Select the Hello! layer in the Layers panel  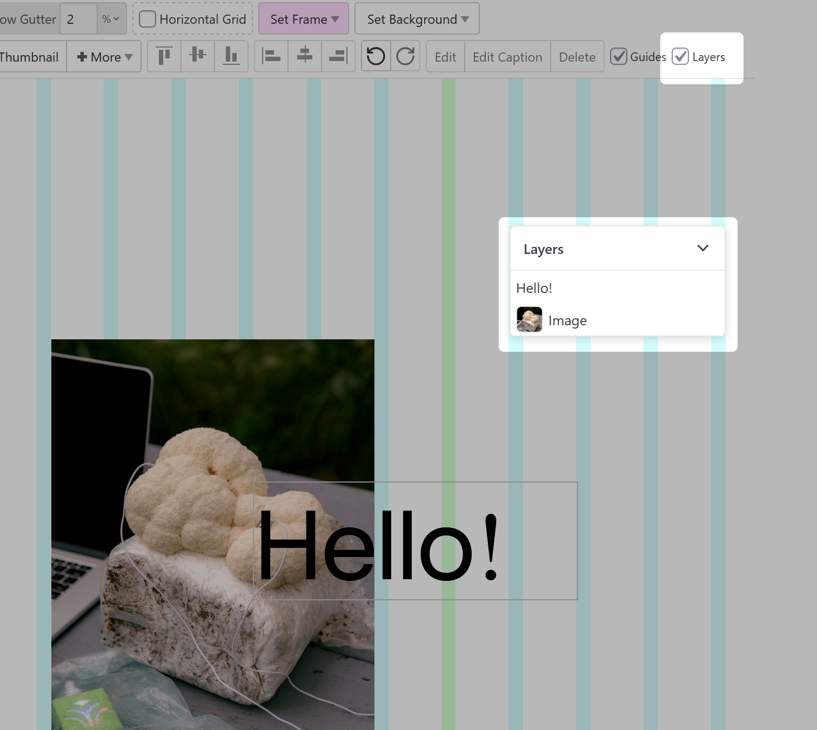534,288
